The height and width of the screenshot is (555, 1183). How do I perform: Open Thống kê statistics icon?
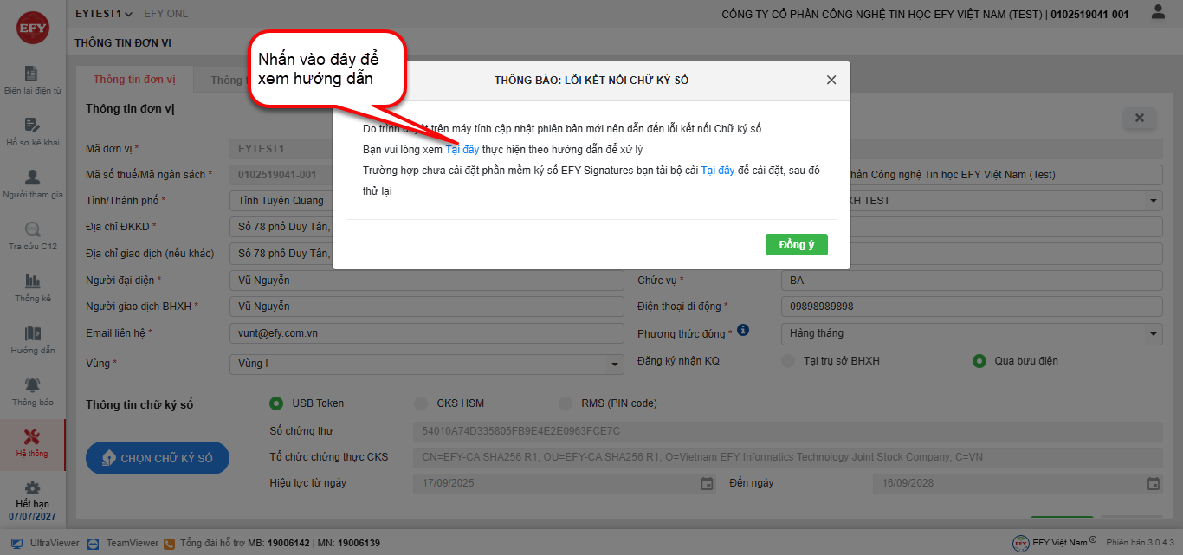[32, 287]
